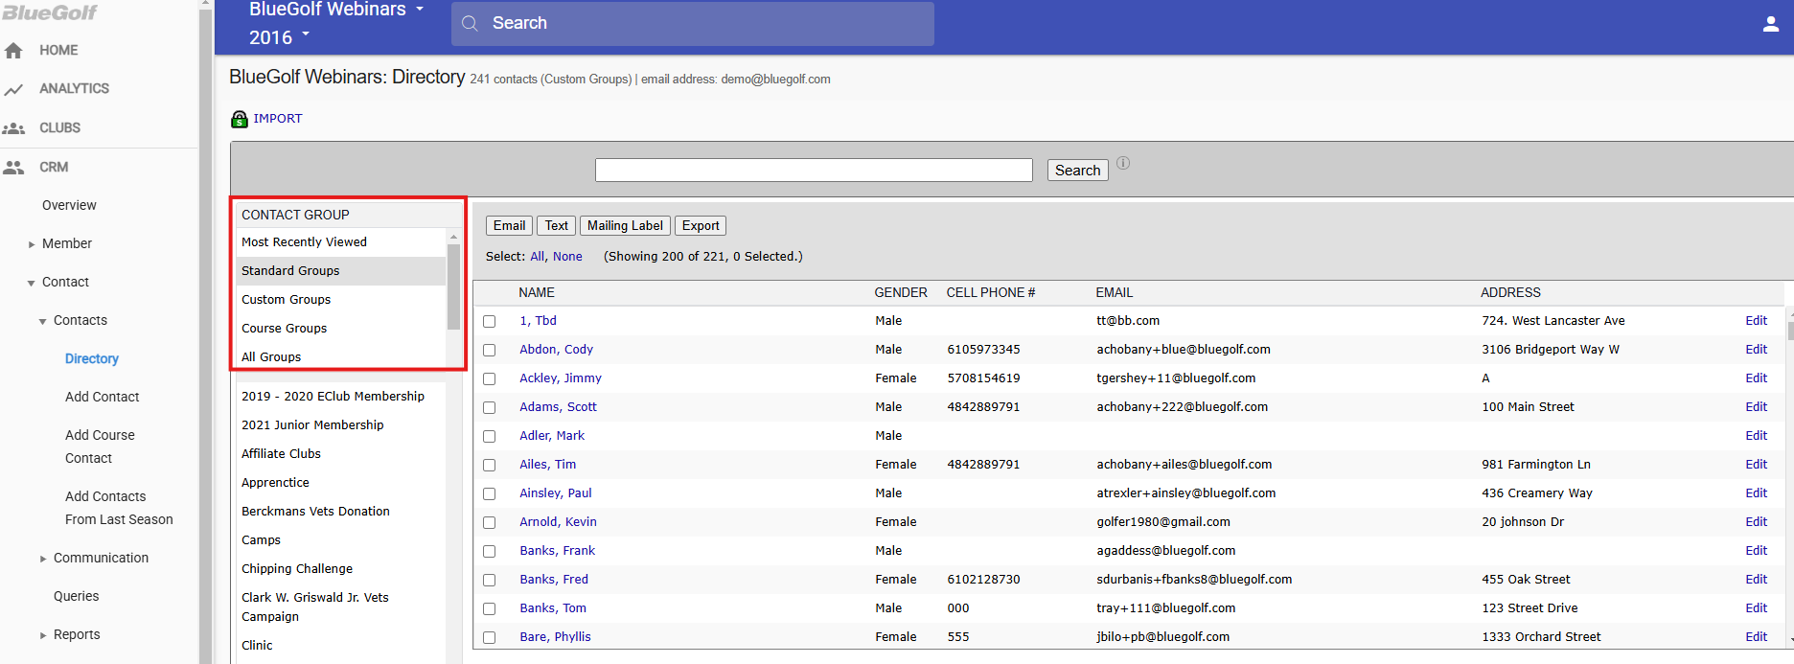Open Queries in sidebar
Screen dimensions: 1794x664
[77, 596]
